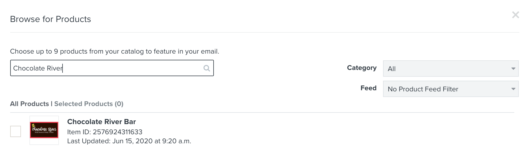The width and height of the screenshot is (529, 163).
Task: Tick the Chocolate River Bar checkbox
Action: point(16,131)
